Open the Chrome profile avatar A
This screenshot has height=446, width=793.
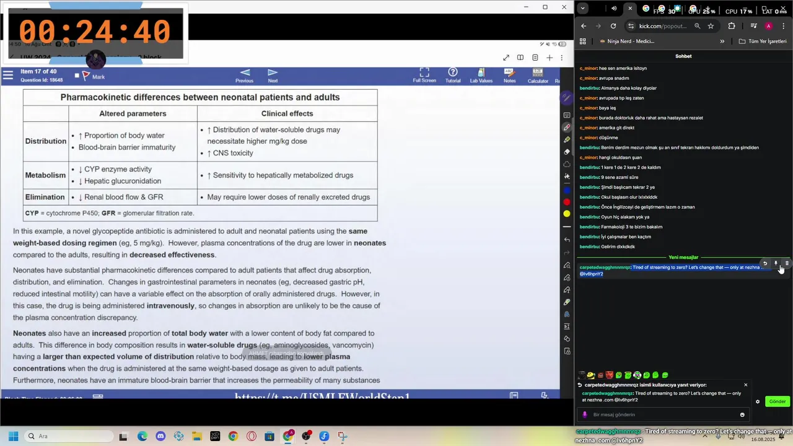click(x=768, y=26)
